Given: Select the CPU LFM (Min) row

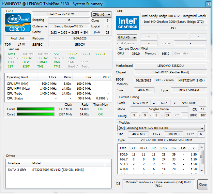Looking at the screenshot, I should (58, 83).
